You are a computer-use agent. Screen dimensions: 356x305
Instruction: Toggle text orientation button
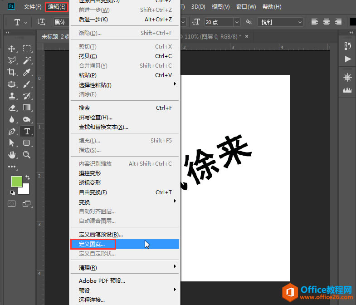(x=41, y=22)
